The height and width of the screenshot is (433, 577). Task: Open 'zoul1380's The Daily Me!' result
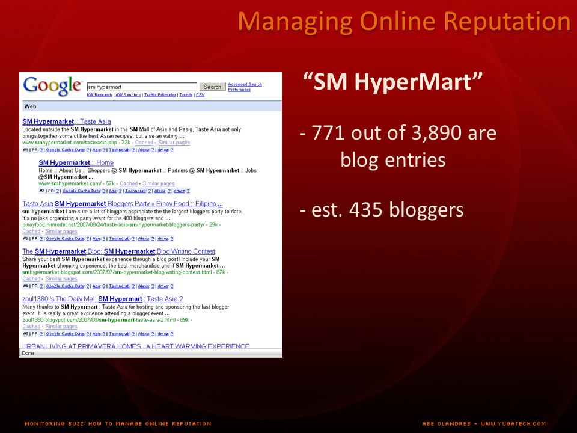[x=103, y=299]
